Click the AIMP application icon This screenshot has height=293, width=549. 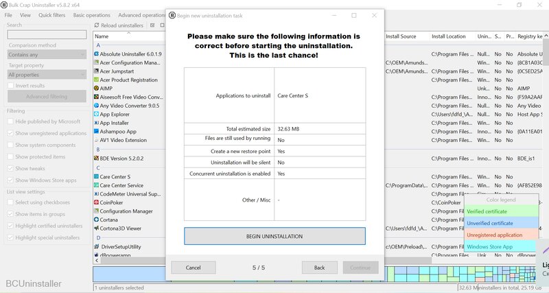(x=96, y=89)
